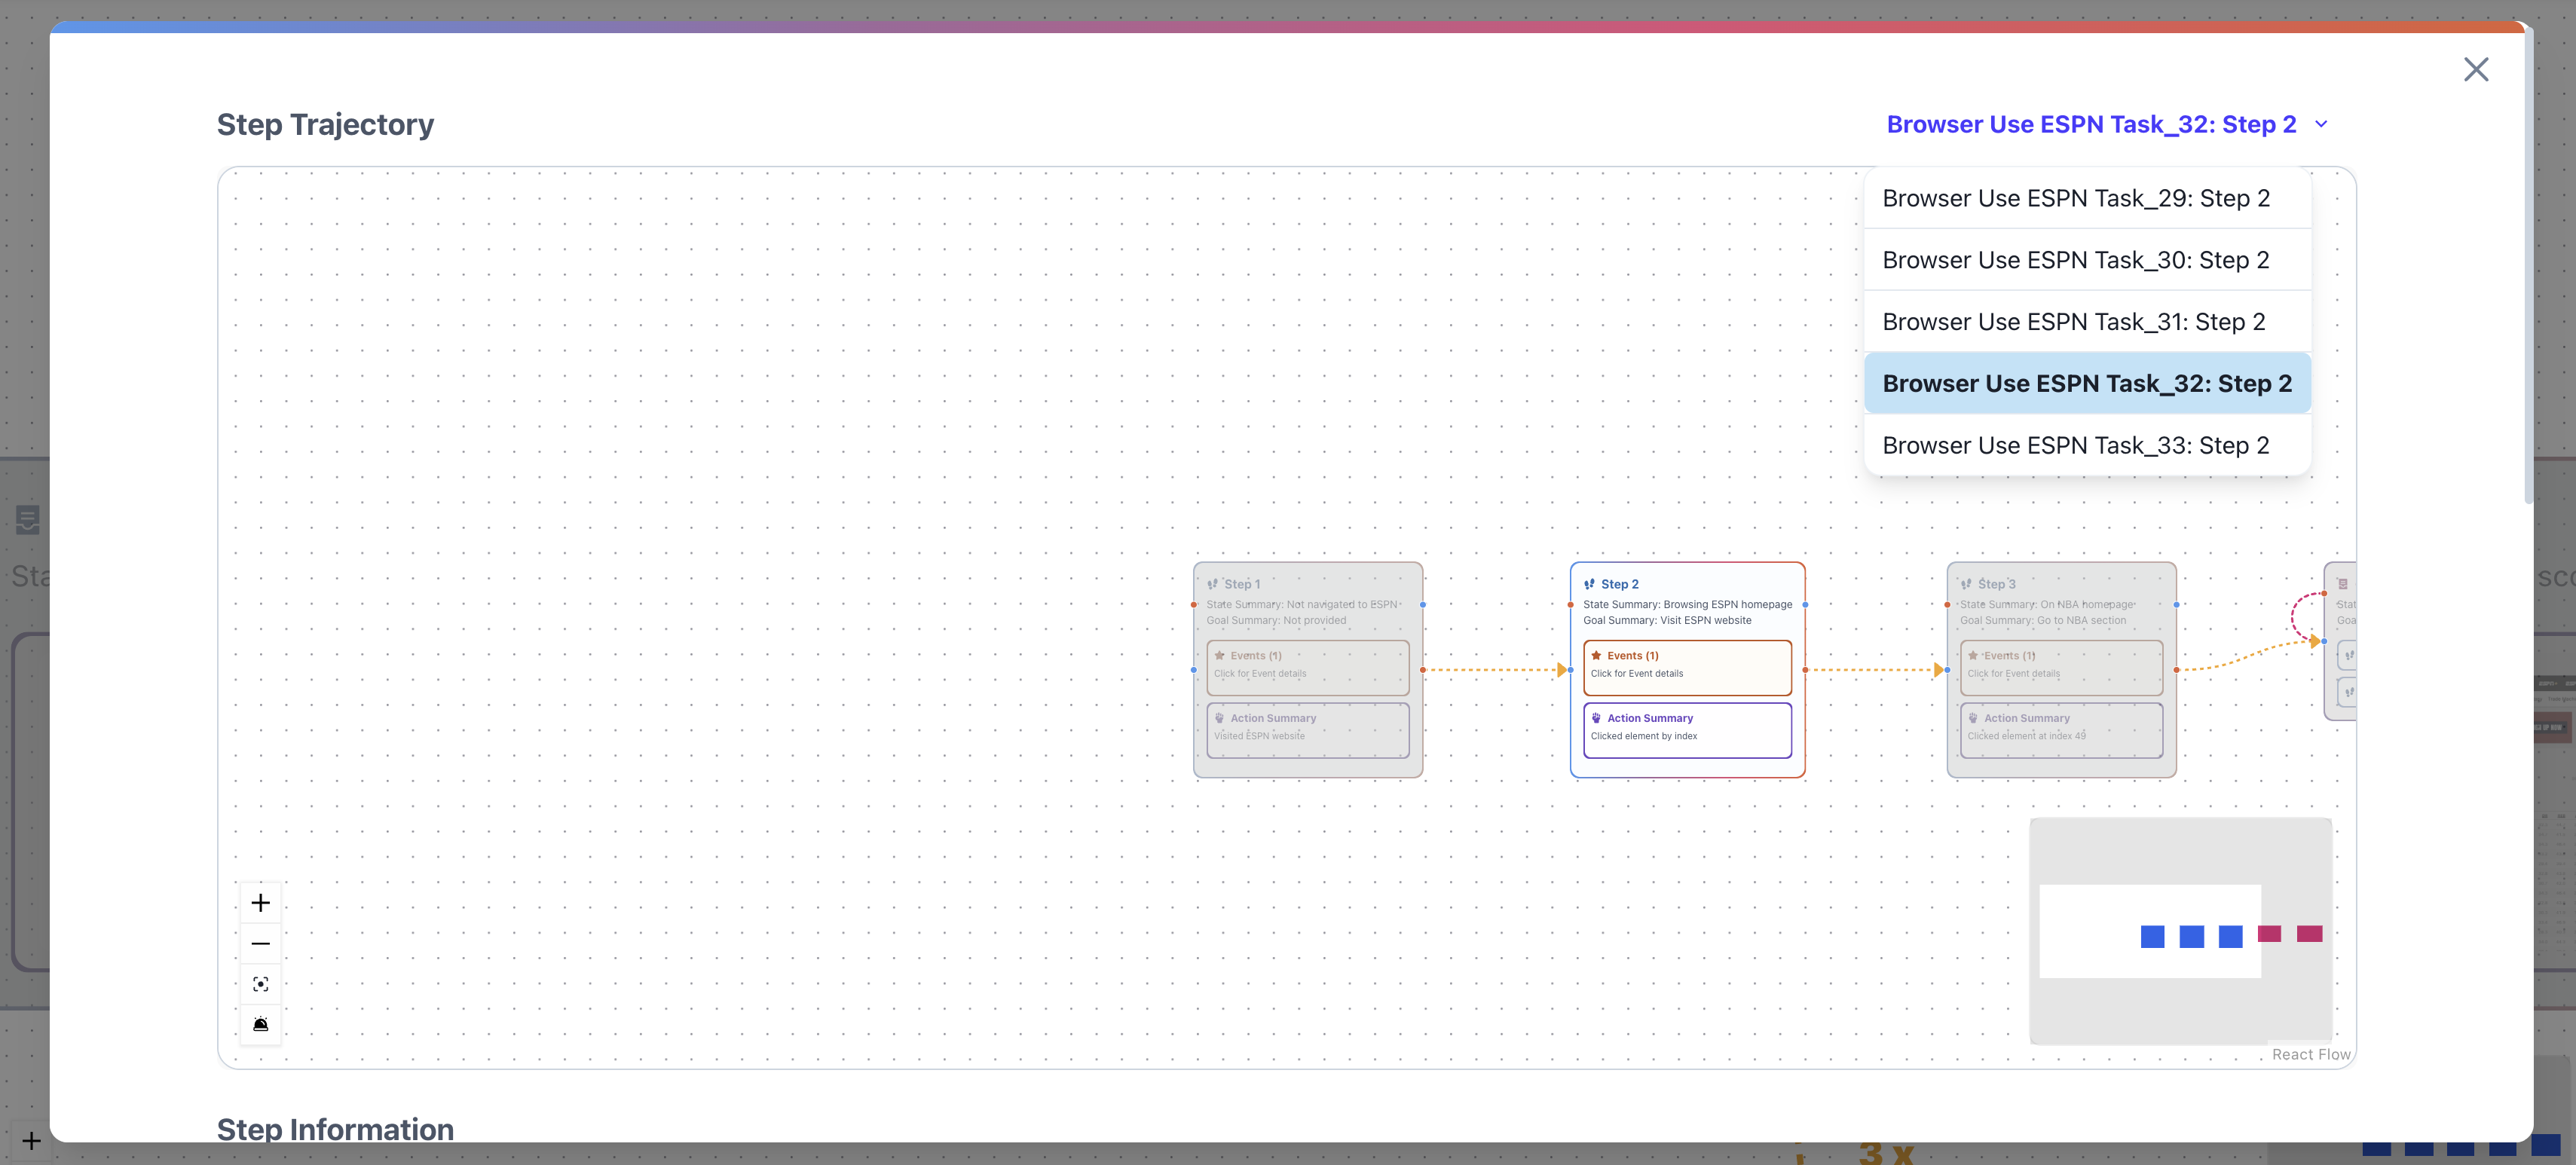Click the Action Summary box in Step 3
This screenshot has width=2576, height=1165.
(x=2061, y=730)
